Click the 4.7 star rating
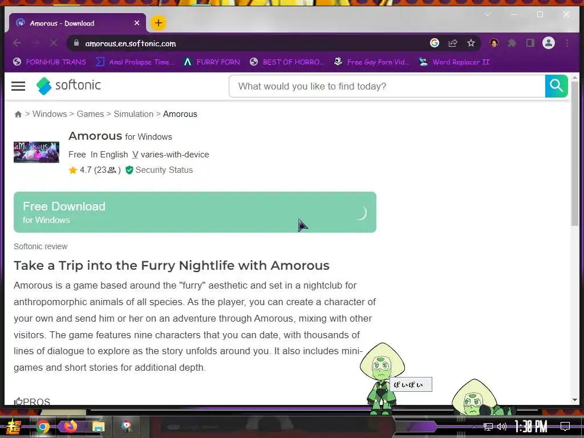The height and width of the screenshot is (438, 584). click(95, 170)
